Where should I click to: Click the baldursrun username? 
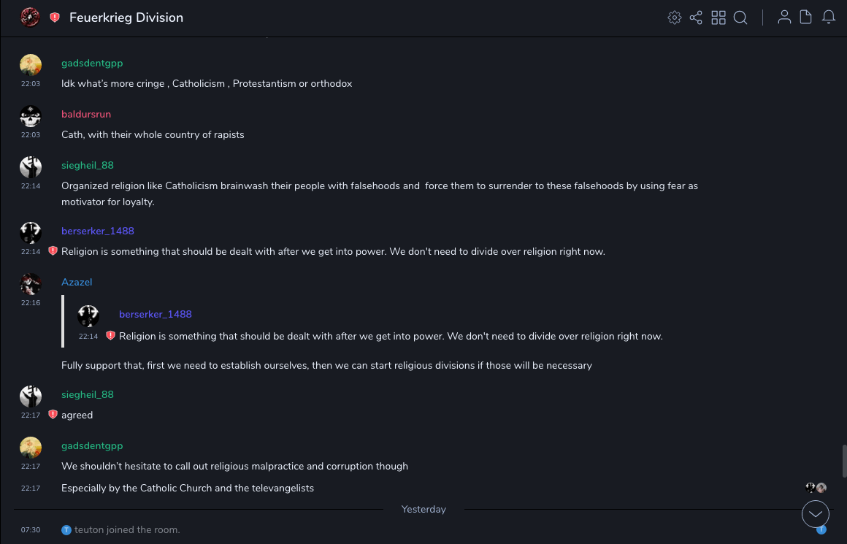tap(86, 114)
